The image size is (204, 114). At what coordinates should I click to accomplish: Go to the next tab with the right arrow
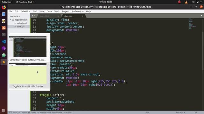(x=34, y=16)
